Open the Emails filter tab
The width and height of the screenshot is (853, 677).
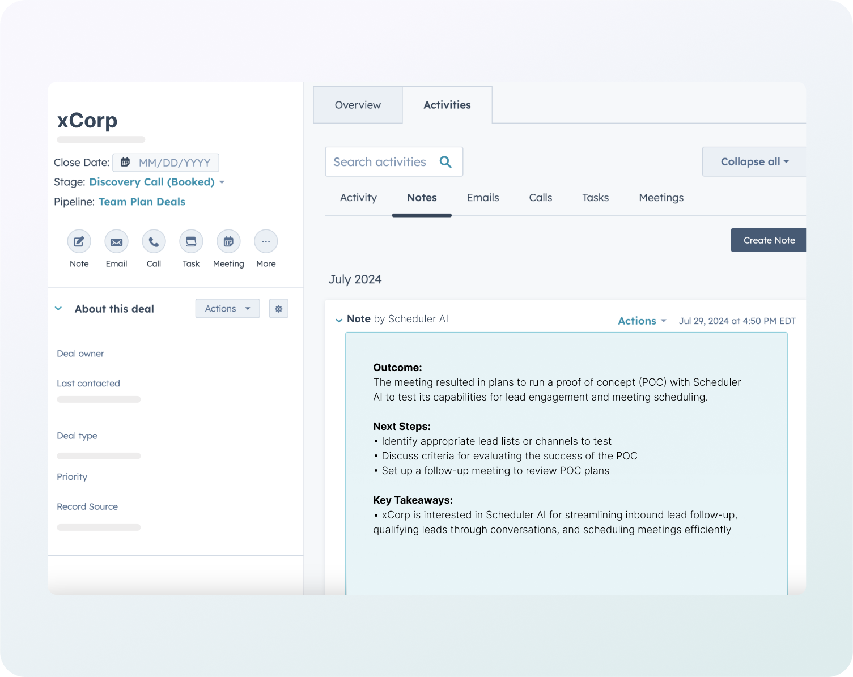coord(483,198)
